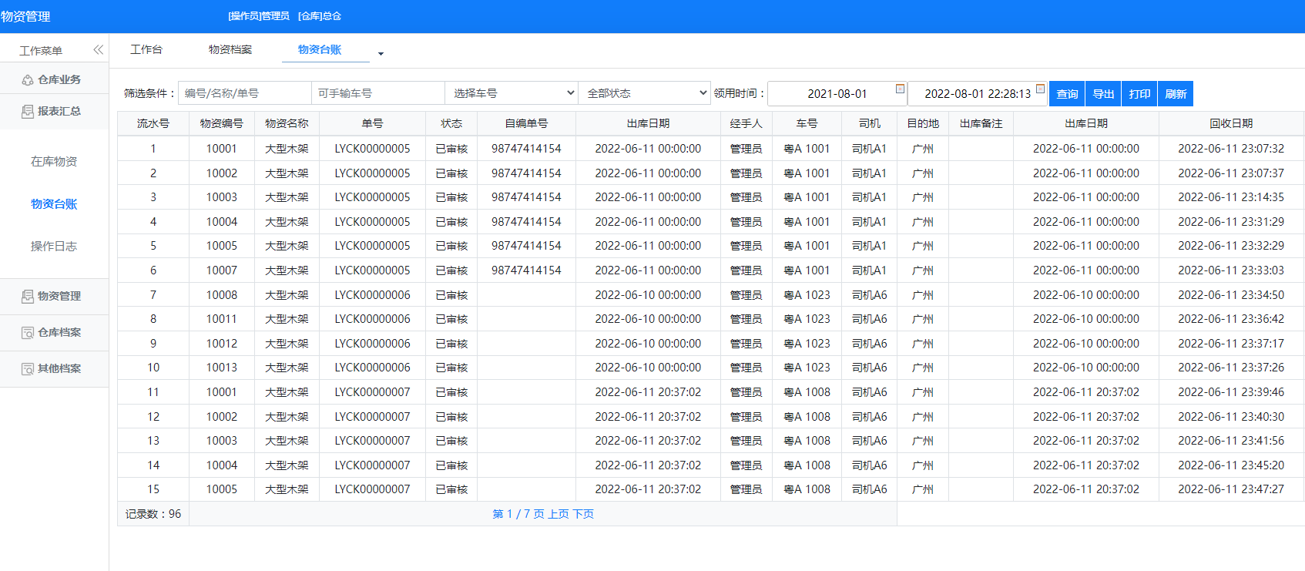Screen dimensions: 1305x571
Task: Switch to the 物资档案 tab
Action: (230, 49)
